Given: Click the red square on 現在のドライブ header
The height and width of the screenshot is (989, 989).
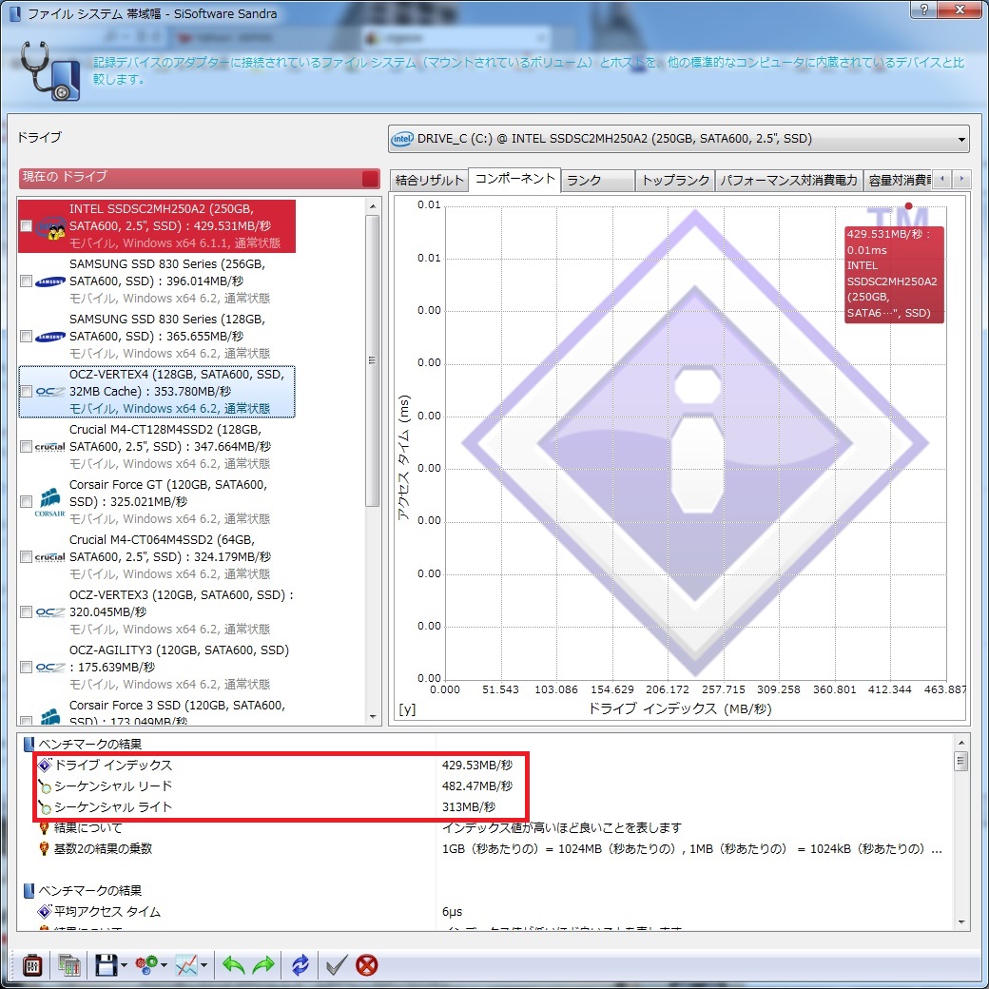Looking at the screenshot, I should pyautogui.click(x=370, y=179).
